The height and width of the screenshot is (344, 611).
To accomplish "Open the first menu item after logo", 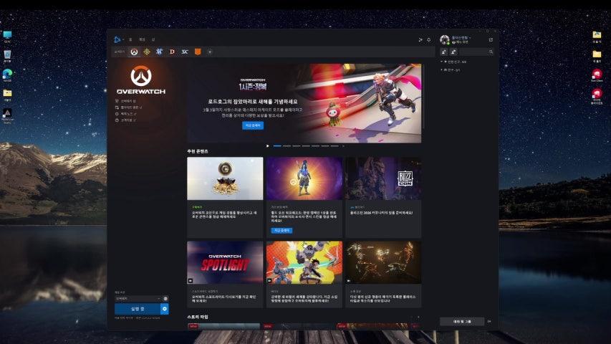I will point(130,39).
